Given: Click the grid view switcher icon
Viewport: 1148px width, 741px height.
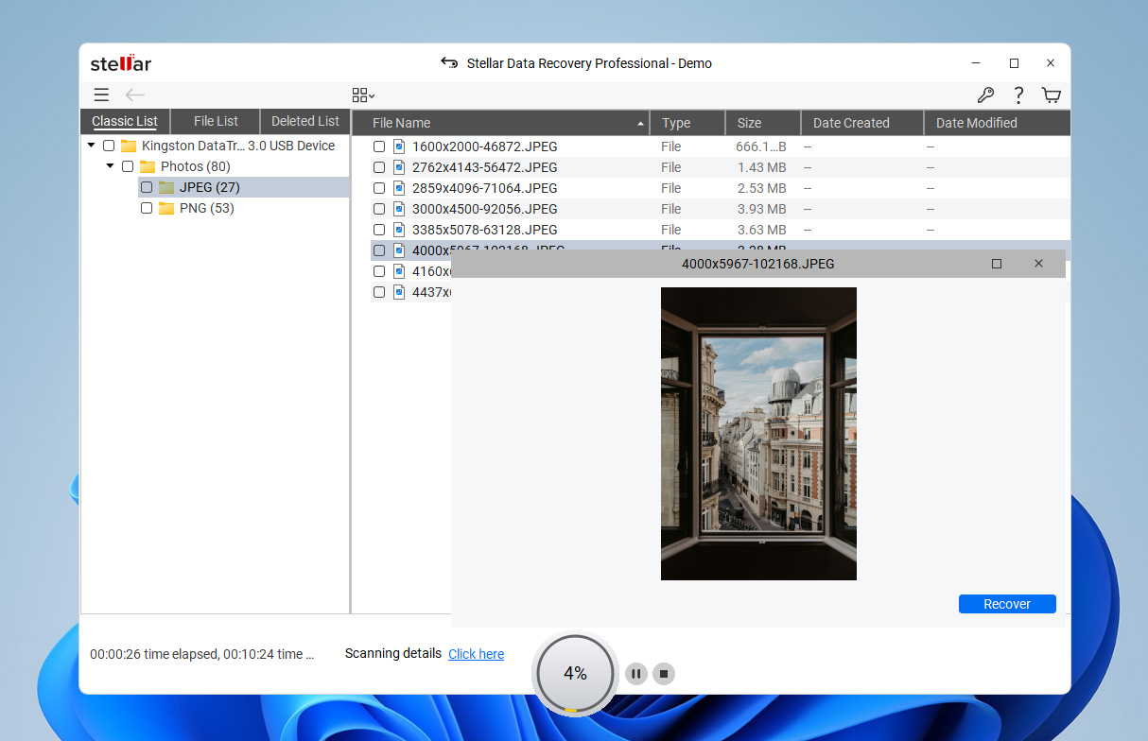Looking at the screenshot, I should [358, 95].
